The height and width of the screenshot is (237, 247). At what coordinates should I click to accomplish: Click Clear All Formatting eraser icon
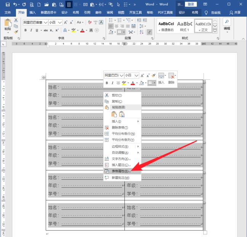pos(90,22)
